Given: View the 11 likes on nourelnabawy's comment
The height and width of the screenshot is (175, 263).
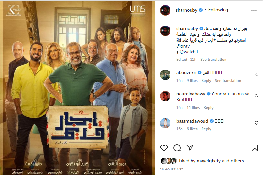Looking at the screenshot, I should tap(193, 108).
